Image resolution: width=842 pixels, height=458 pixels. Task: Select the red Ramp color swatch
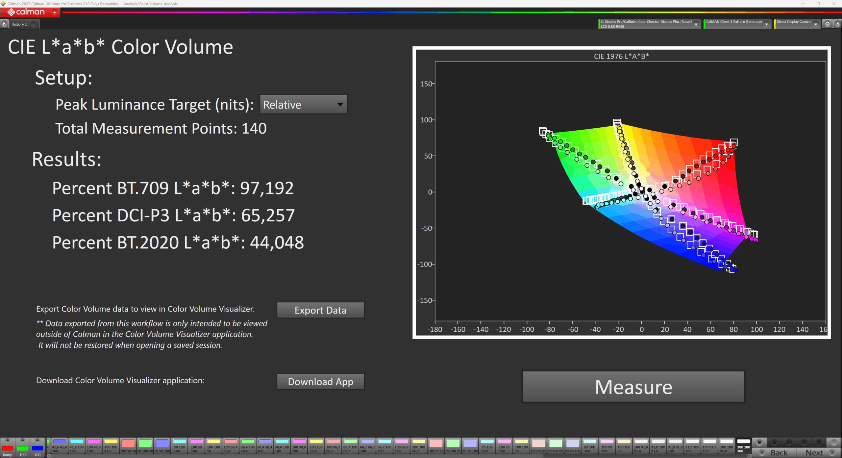8,448
